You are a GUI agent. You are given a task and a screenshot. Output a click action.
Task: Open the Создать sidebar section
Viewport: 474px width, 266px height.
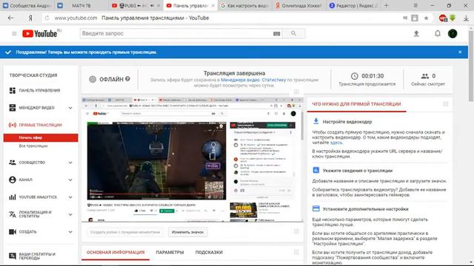pos(27,231)
